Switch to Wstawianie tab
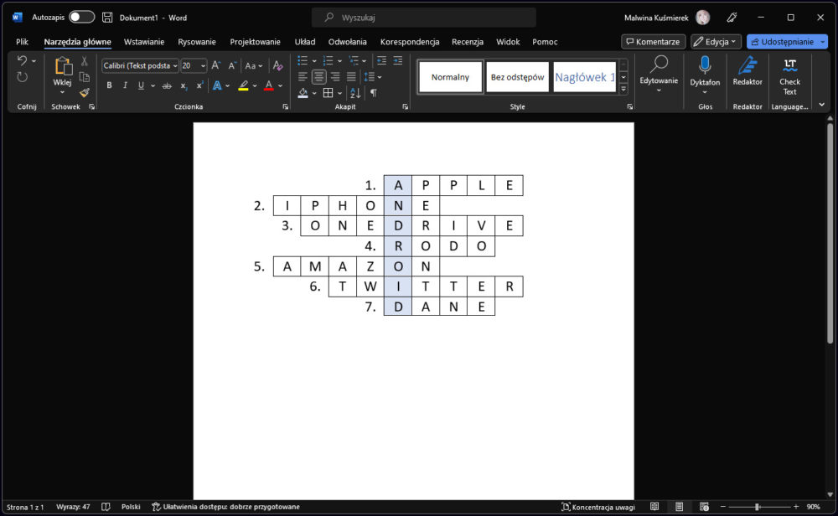 [144, 42]
